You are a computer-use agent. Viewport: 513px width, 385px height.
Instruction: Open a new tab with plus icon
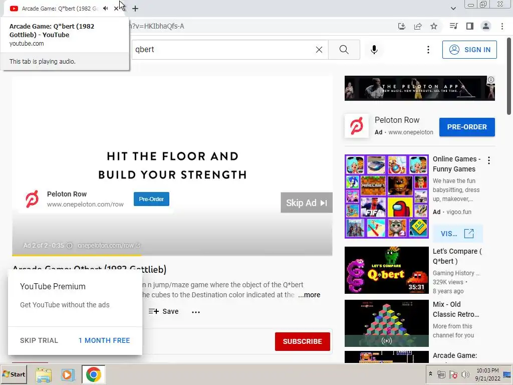[135, 9]
